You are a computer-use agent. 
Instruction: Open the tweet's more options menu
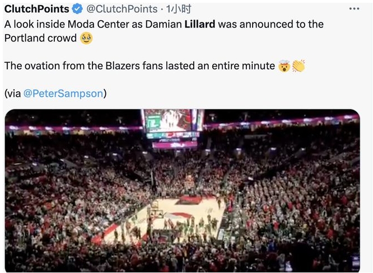354,8
